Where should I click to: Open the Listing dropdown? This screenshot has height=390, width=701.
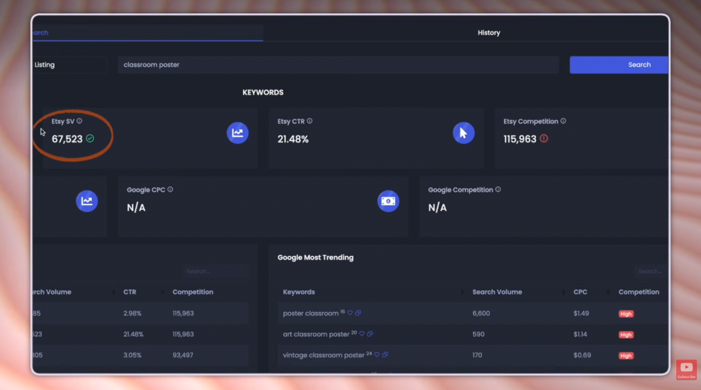(70, 65)
